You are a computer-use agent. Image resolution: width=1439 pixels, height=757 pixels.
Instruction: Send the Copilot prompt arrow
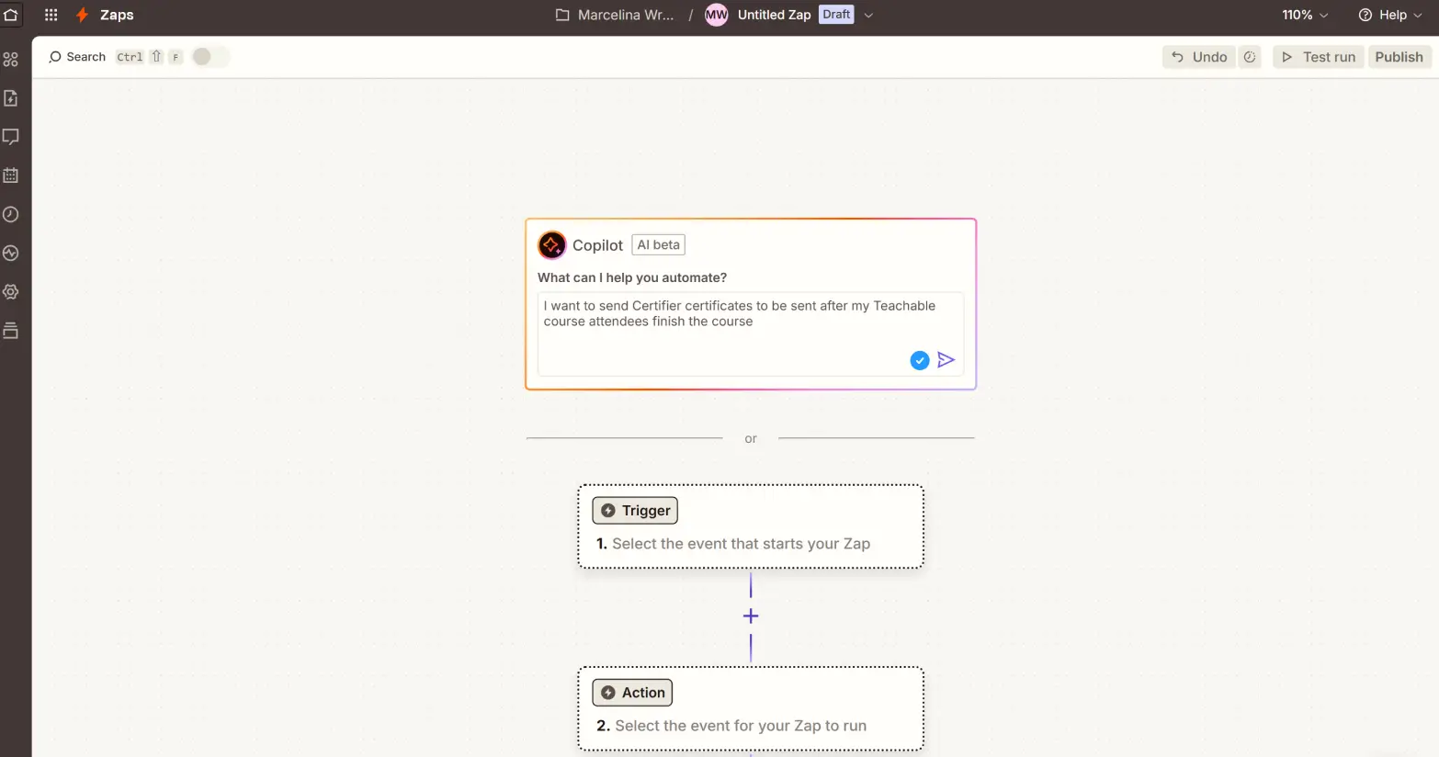pos(946,360)
